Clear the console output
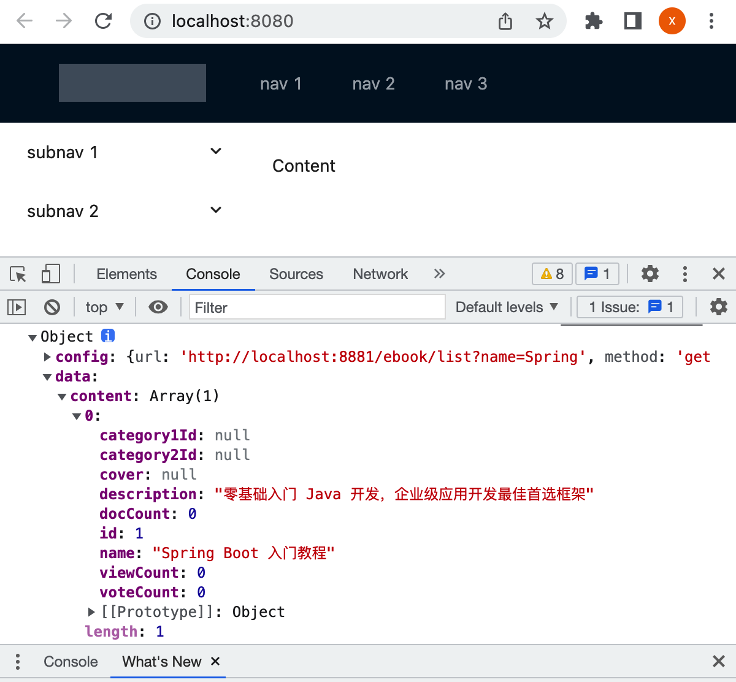Screen dimensions: 736x682 pos(52,307)
